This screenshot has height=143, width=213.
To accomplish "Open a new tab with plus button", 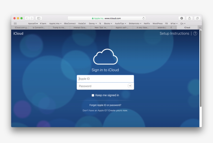I will coord(200,28).
